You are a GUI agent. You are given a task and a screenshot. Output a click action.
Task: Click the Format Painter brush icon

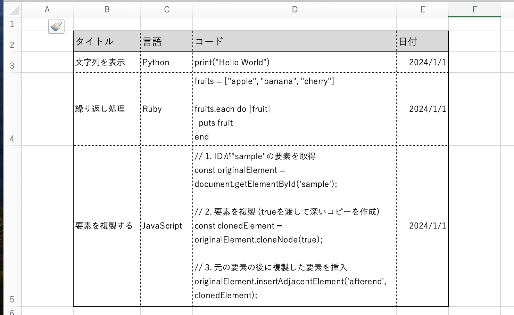(x=56, y=26)
